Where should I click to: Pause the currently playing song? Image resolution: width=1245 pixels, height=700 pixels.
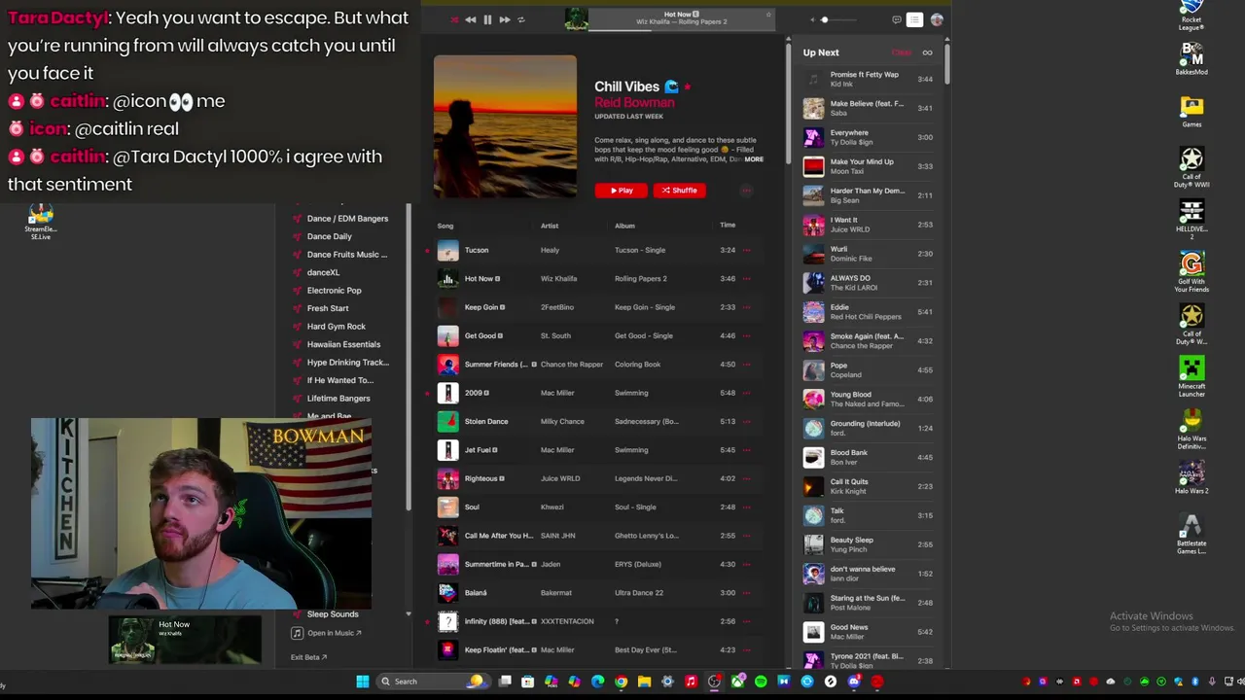pyautogui.click(x=487, y=19)
